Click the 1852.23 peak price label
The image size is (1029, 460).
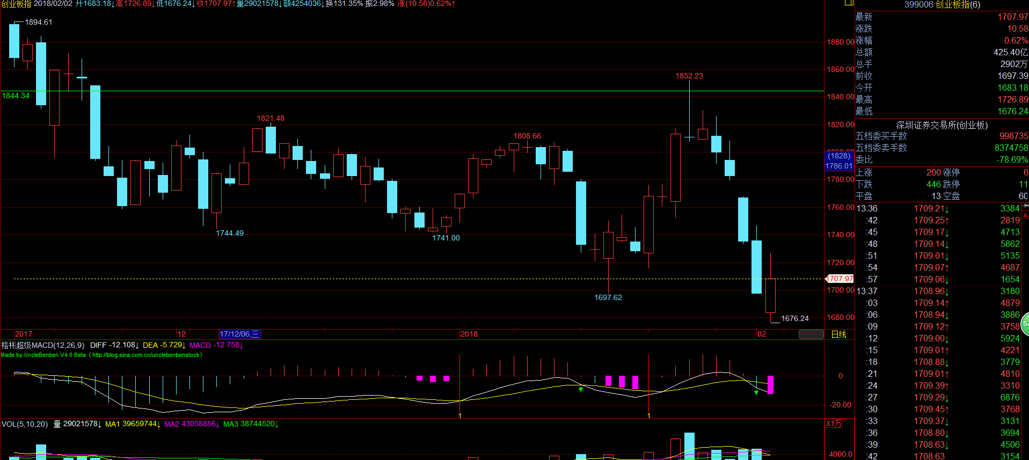pyautogui.click(x=689, y=76)
